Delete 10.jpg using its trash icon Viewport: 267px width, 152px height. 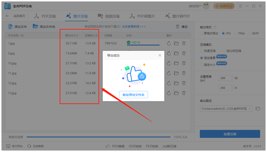184,63
